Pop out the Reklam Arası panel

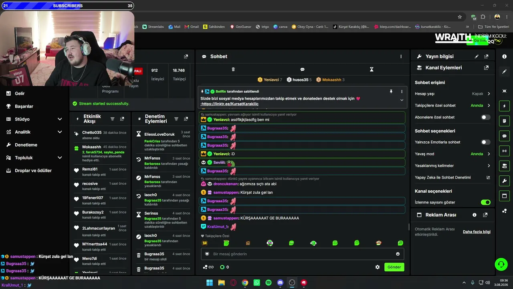485,215
